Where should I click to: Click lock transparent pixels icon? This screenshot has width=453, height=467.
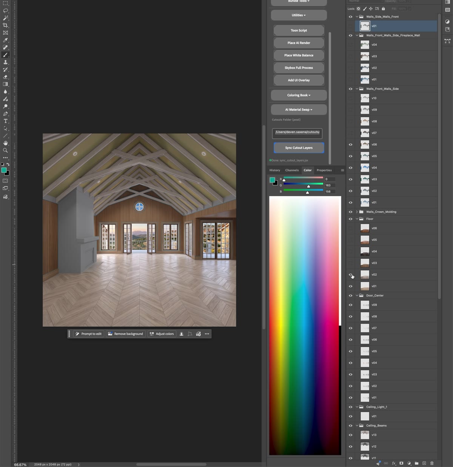358,9
